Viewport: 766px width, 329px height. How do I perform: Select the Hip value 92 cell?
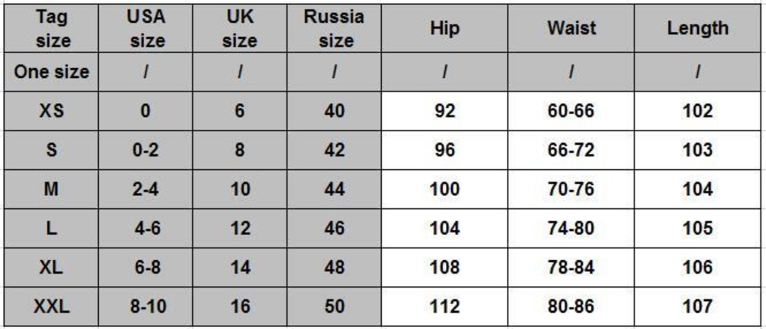click(x=445, y=111)
